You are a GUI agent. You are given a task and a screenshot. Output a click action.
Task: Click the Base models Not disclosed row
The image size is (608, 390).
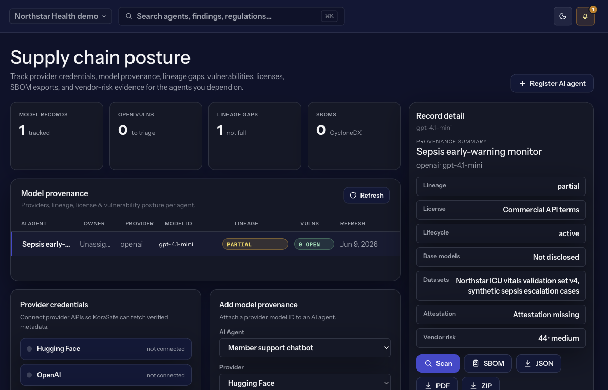pyautogui.click(x=501, y=257)
